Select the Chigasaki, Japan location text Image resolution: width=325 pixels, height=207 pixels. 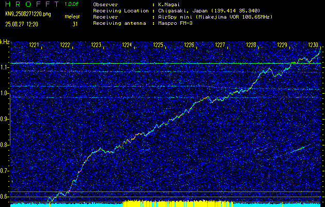click(x=209, y=11)
